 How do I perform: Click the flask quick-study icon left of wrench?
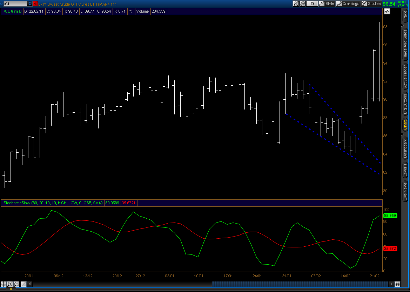(x=296, y=4)
